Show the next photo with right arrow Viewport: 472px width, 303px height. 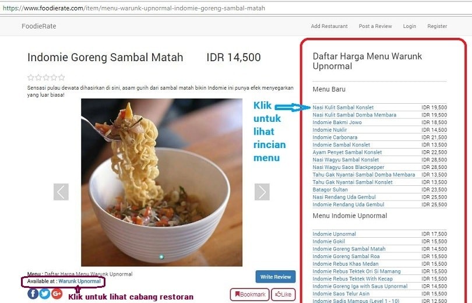(x=262, y=192)
